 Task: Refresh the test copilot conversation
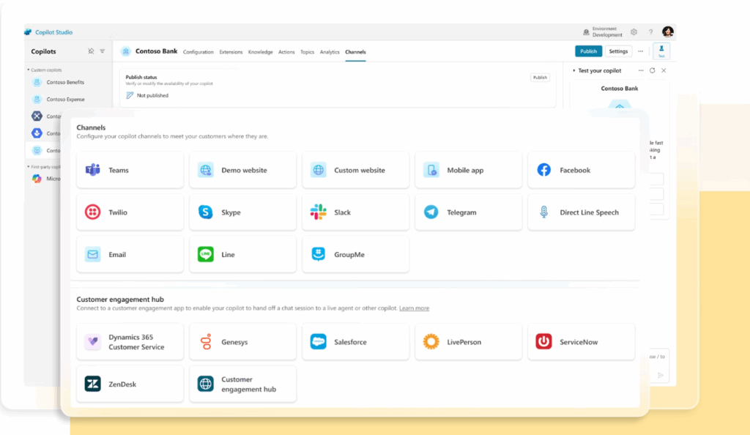coord(653,70)
